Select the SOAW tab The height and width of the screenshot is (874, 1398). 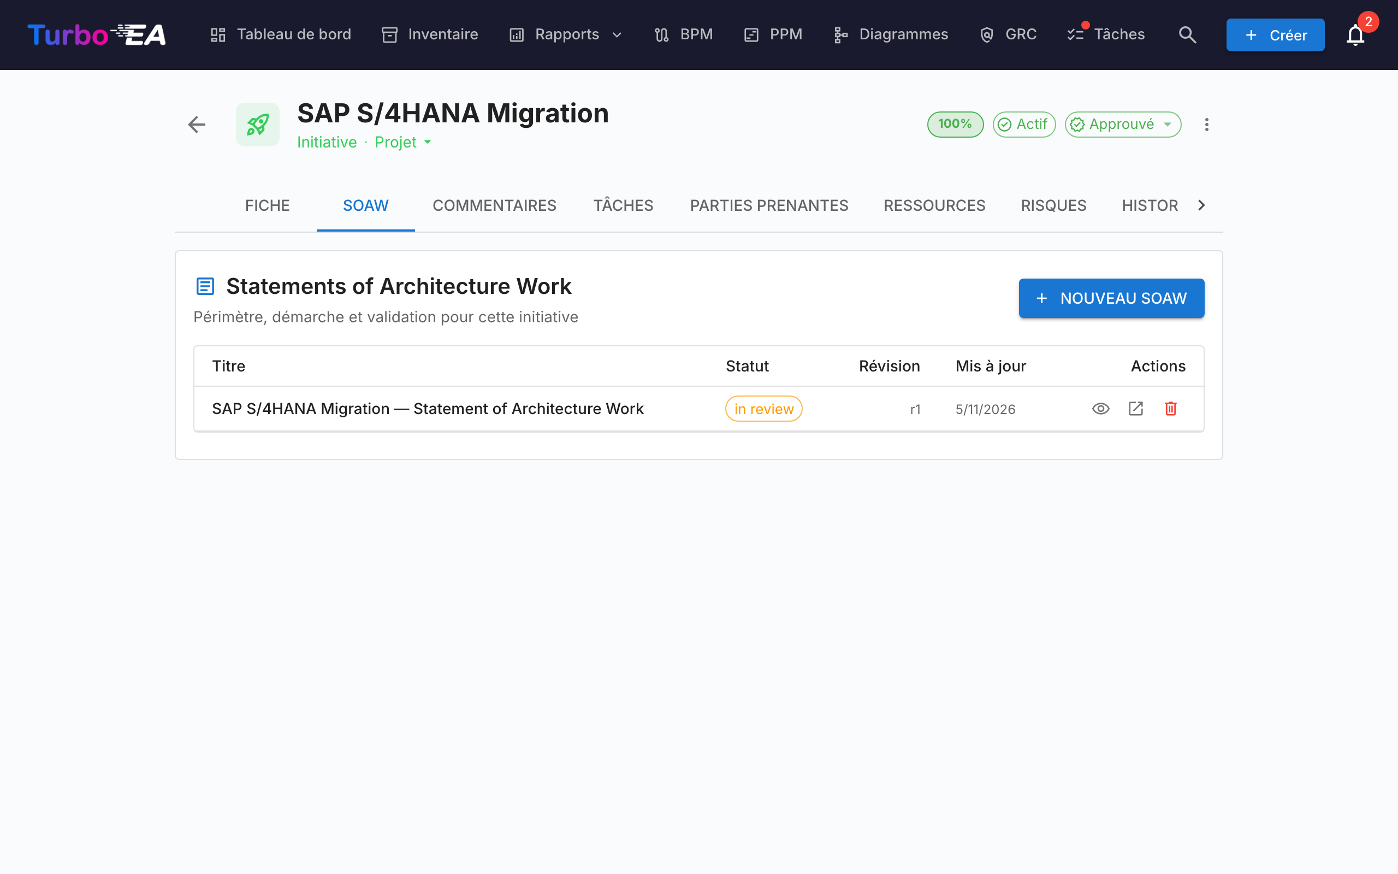tap(366, 205)
